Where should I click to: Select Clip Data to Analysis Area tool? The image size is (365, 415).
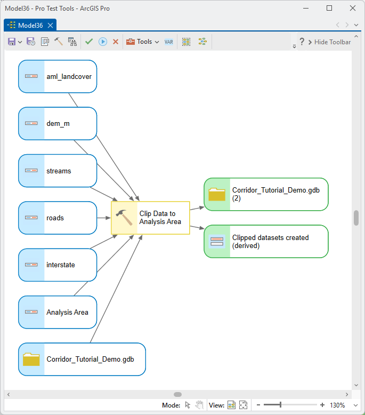click(x=150, y=218)
